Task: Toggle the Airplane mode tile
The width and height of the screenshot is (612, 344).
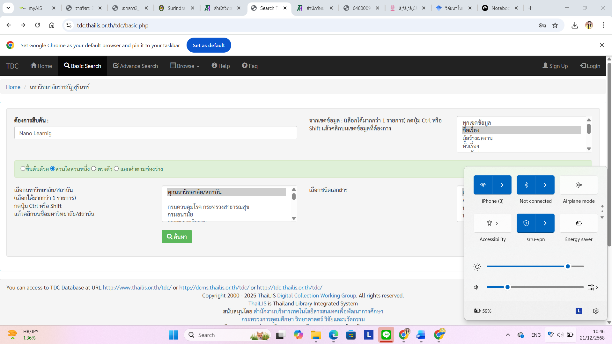Action: [579, 185]
